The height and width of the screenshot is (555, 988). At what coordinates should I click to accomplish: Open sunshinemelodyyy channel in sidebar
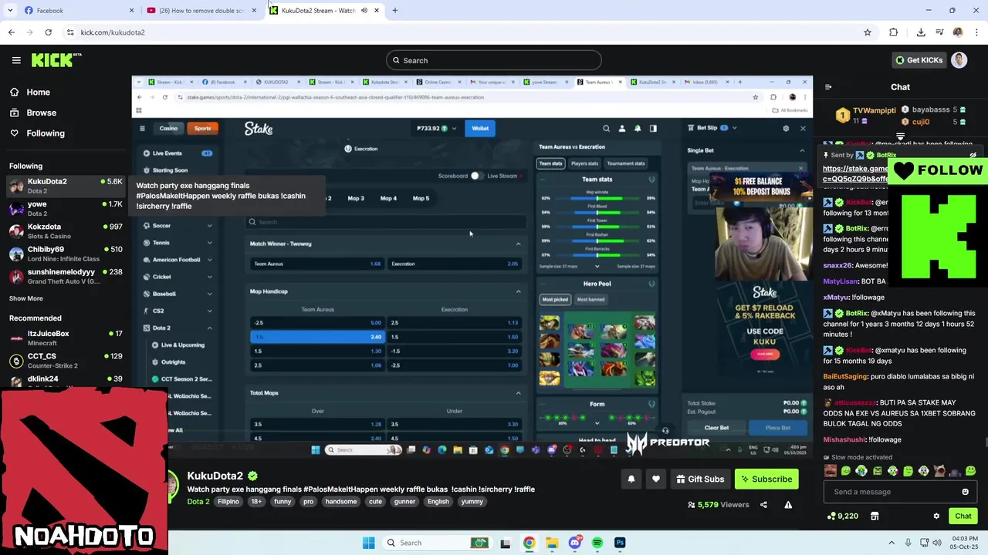click(x=66, y=276)
